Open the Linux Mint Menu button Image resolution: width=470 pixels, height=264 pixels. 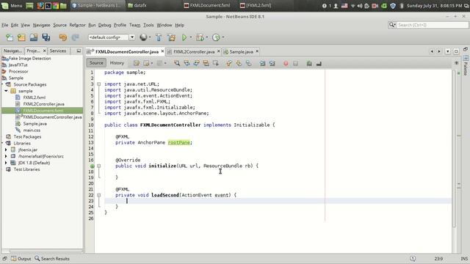tap(12, 5)
